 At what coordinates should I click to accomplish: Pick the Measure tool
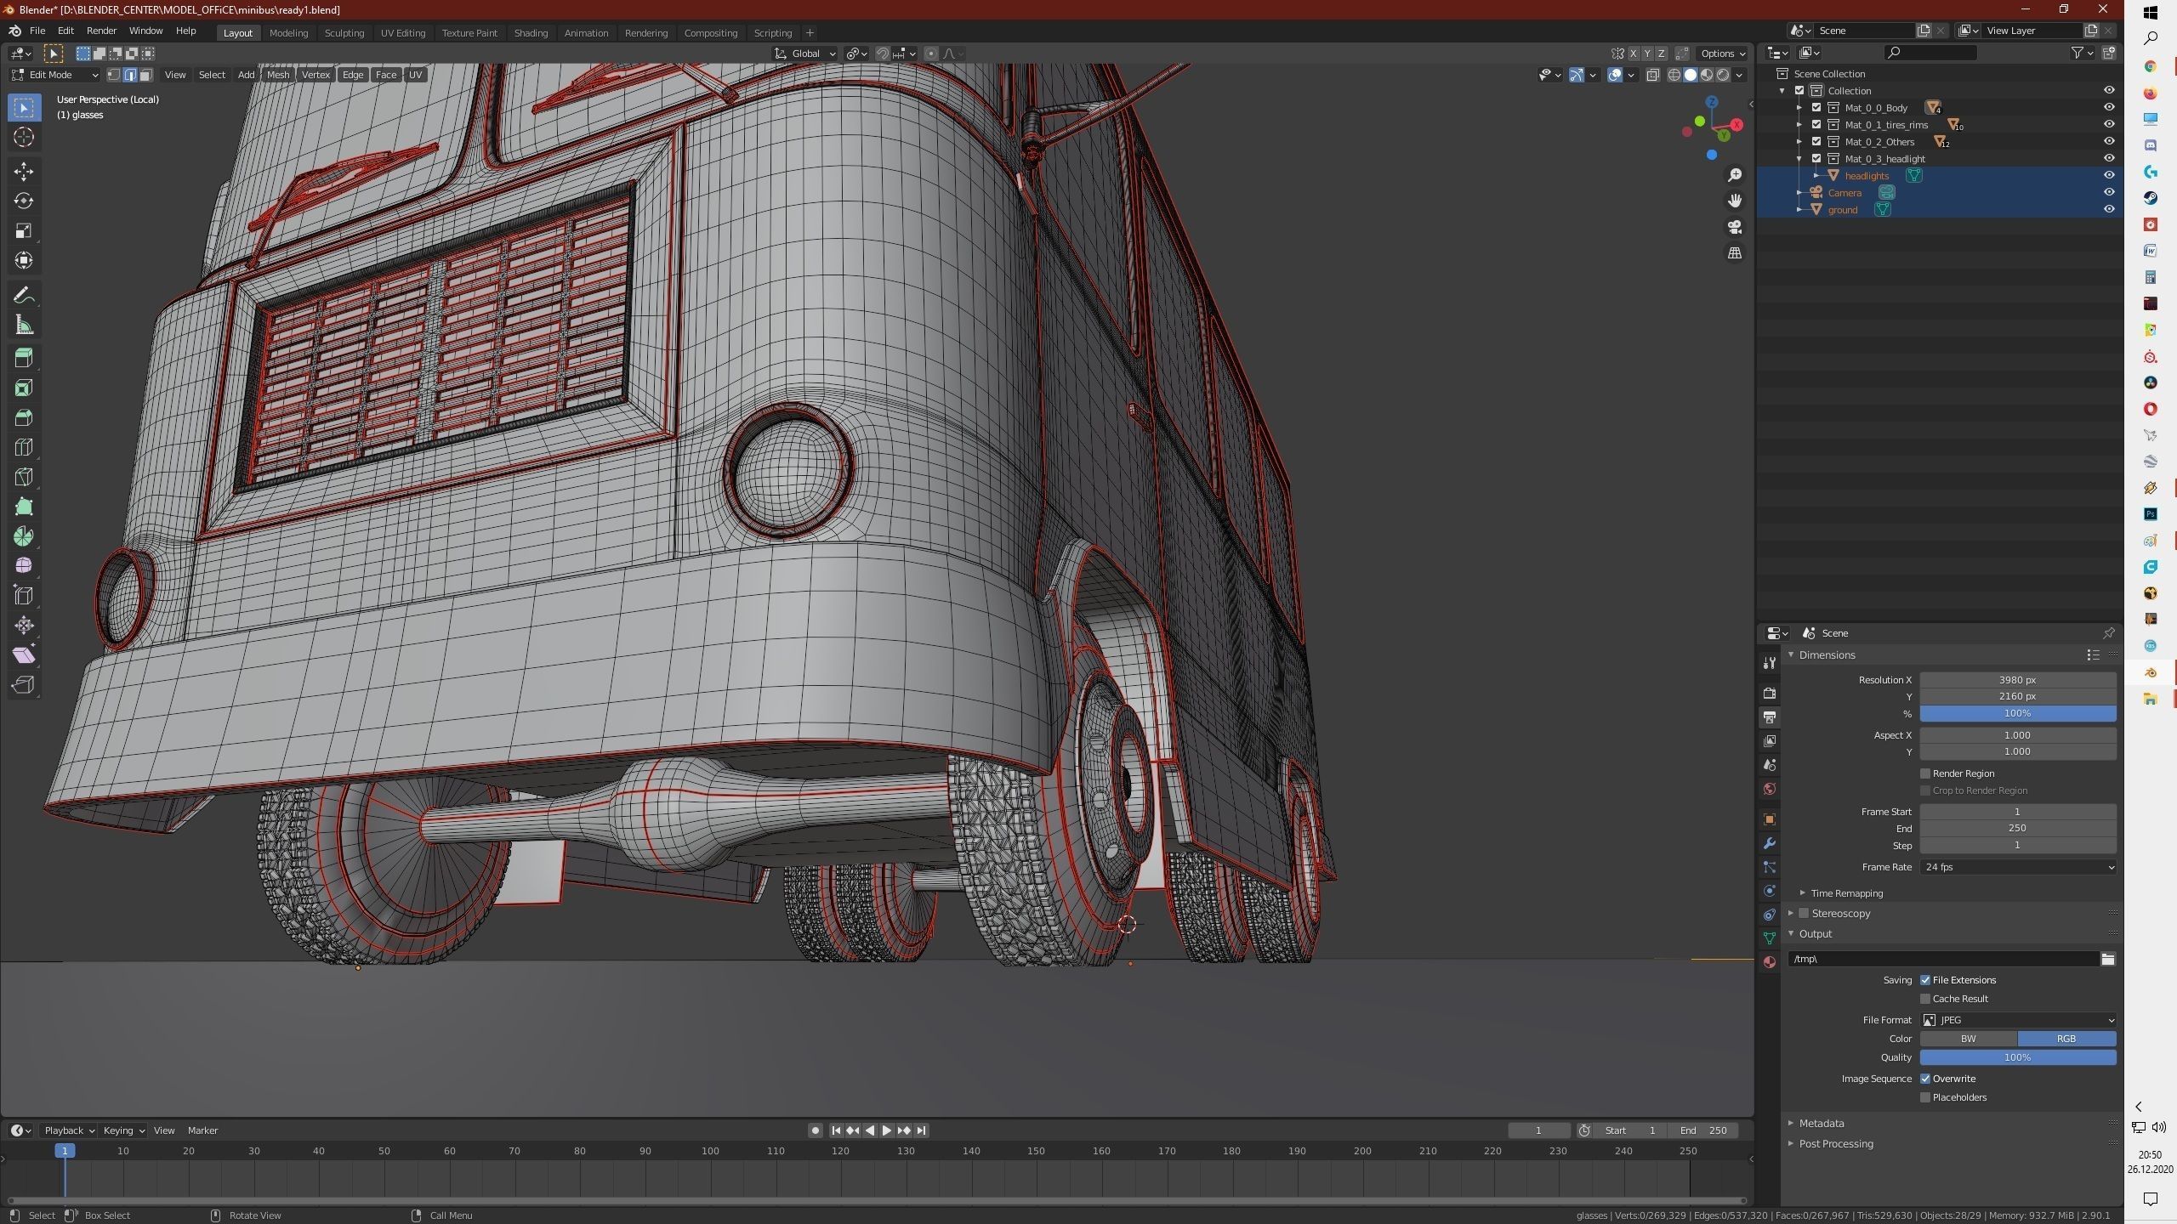click(x=24, y=325)
